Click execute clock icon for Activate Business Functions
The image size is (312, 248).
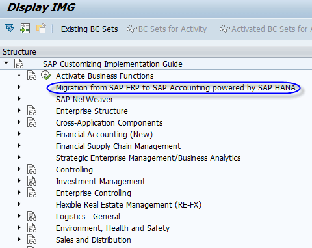(46, 76)
